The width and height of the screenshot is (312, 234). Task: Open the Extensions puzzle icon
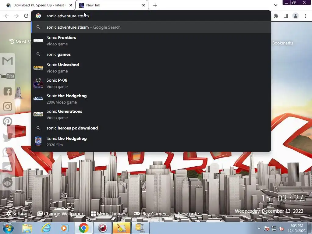coord(276,16)
